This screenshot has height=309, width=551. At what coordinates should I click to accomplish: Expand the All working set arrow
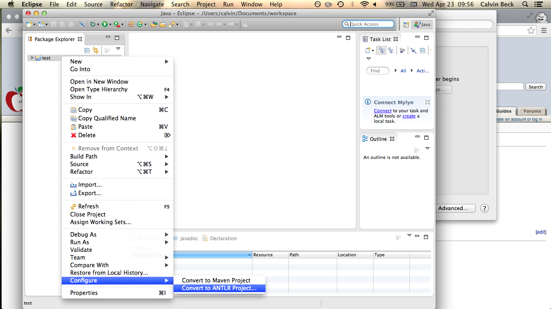tap(395, 71)
